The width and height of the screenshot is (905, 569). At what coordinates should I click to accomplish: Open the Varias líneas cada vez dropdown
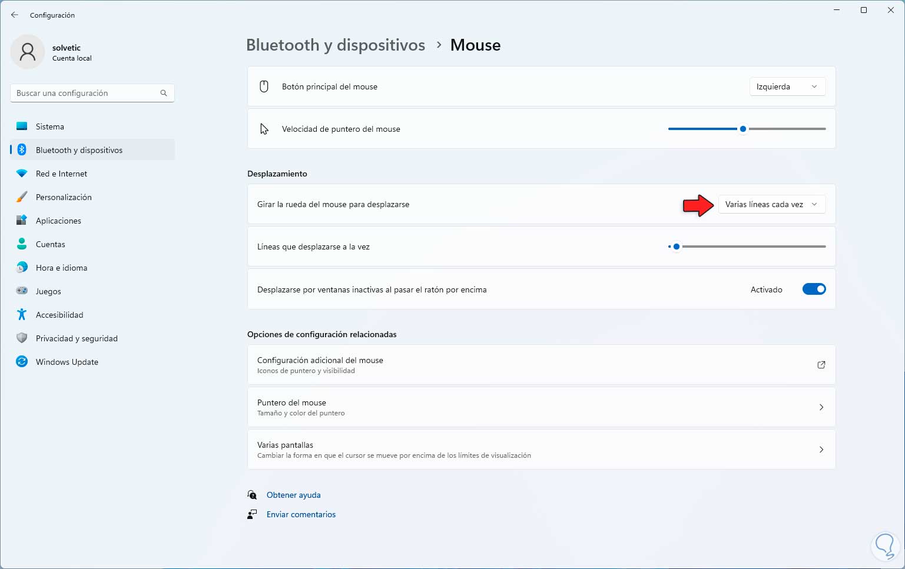coord(771,204)
